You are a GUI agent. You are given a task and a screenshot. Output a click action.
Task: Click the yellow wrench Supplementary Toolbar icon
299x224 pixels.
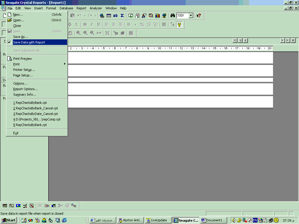point(179,24)
